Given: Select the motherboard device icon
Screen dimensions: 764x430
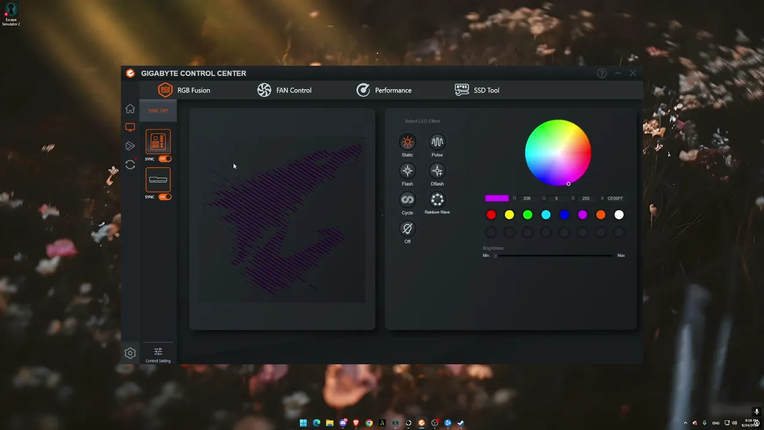Looking at the screenshot, I should tap(158, 142).
